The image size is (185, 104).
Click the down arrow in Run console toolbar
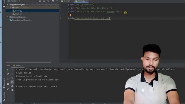tap(12, 74)
